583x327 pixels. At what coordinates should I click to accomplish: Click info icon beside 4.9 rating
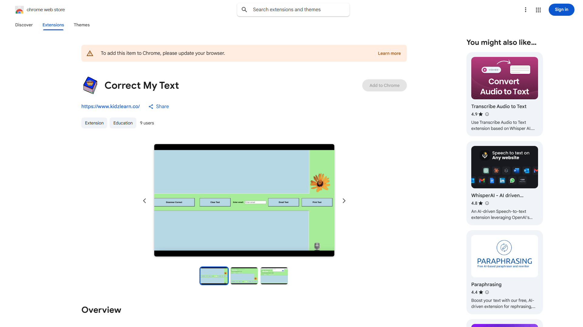coord(487,114)
